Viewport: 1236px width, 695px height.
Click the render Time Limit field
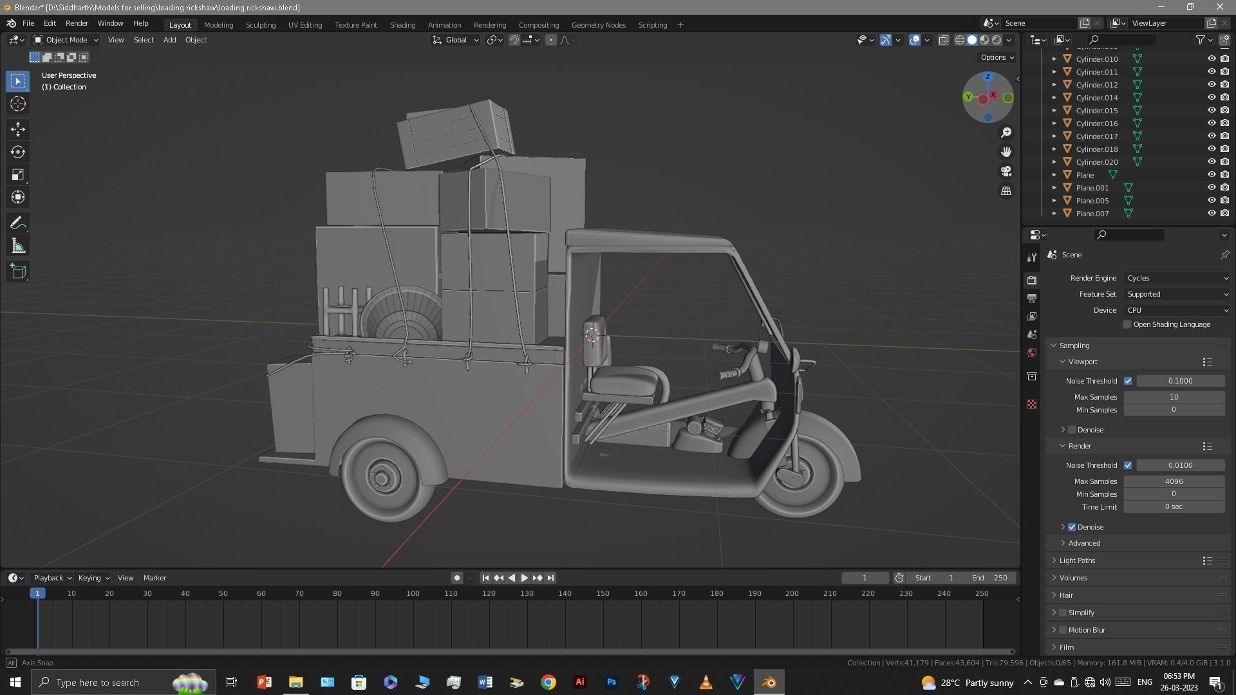coord(1174,507)
